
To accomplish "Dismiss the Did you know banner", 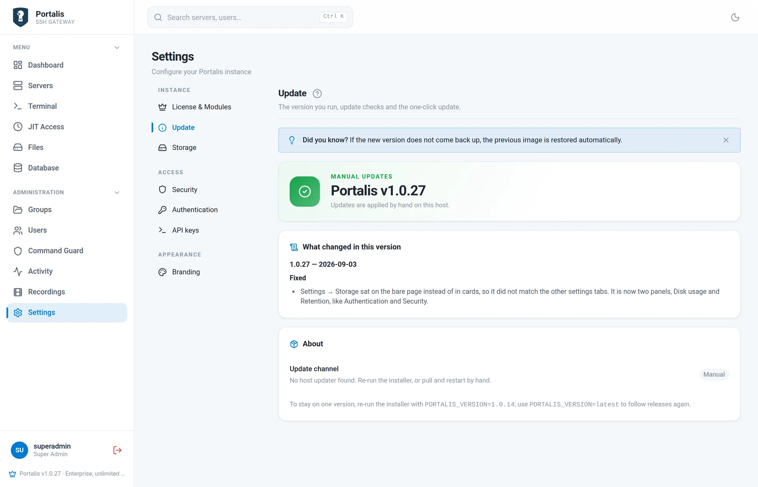I will (726, 140).
